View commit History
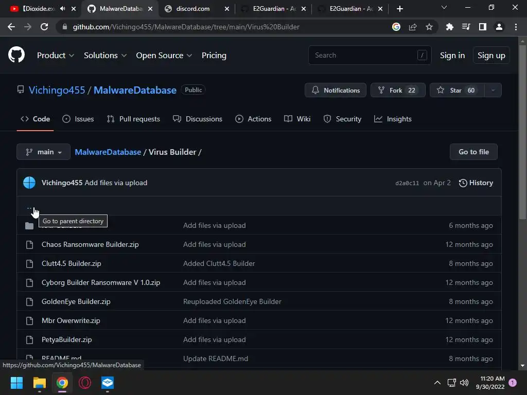Screen dimensions: 527x395 coord(476,183)
